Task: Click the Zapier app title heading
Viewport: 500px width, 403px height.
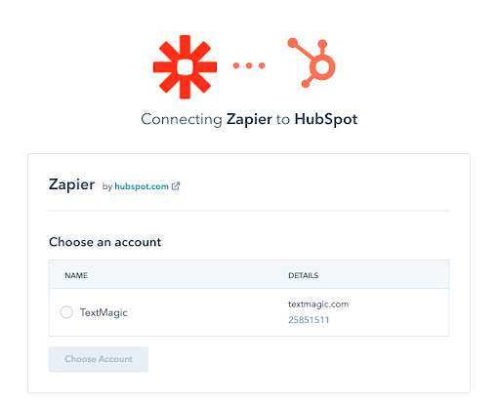Action: point(71,184)
